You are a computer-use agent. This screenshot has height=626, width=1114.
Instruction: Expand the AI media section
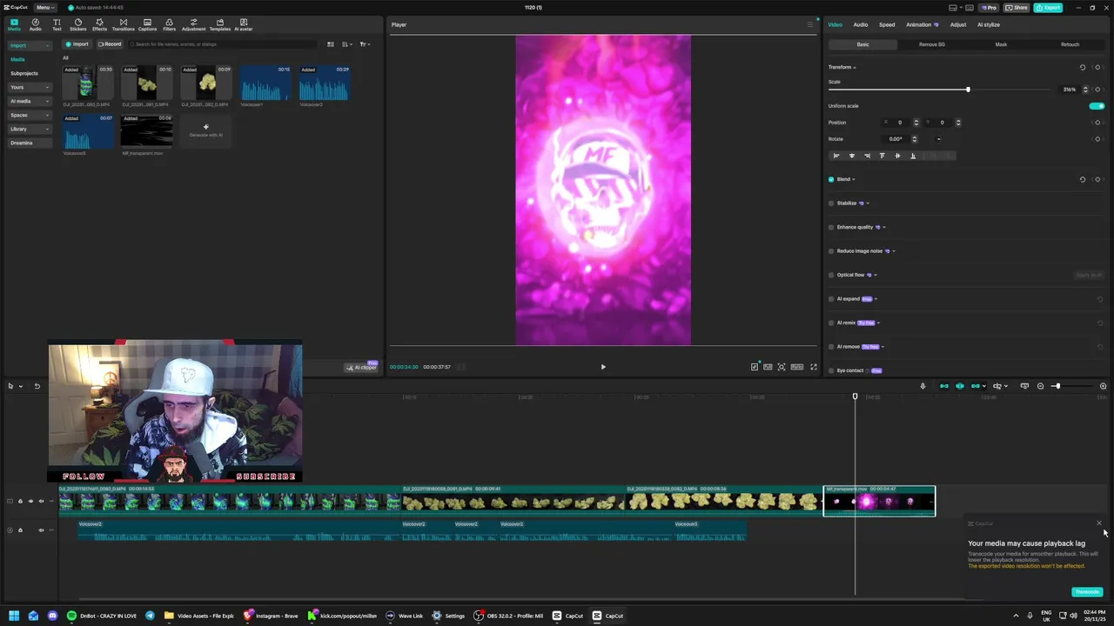pos(30,101)
